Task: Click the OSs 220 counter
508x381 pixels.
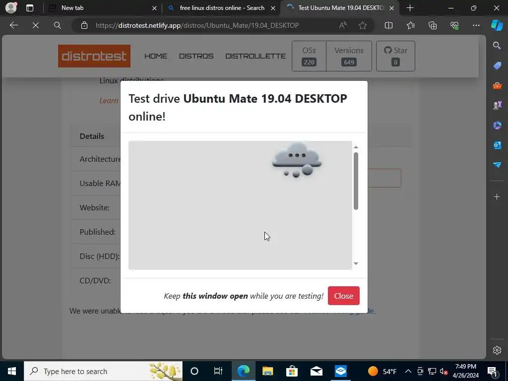Action: [x=309, y=56]
